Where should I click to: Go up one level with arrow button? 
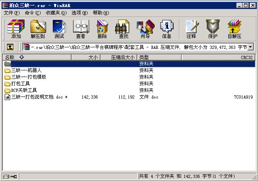[10, 47]
